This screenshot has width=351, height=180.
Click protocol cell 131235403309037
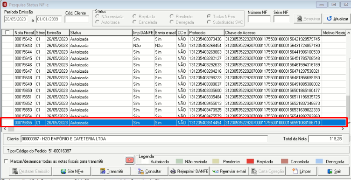coord(206,84)
